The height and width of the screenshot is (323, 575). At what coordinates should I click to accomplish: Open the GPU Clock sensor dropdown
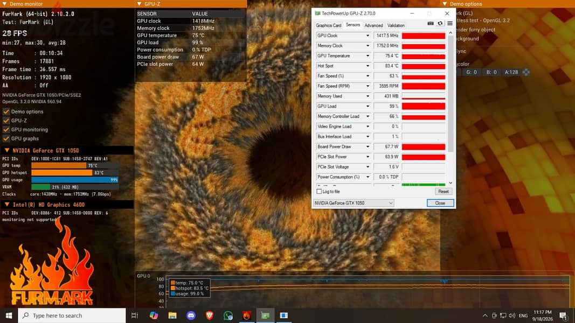[368, 36]
